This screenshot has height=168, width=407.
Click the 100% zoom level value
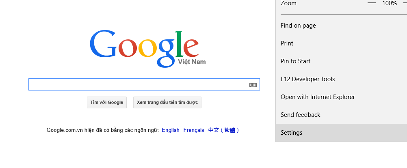tap(390, 3)
